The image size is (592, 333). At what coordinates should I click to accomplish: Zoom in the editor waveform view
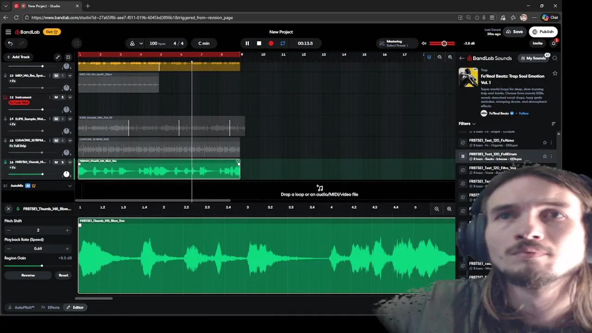coord(449,209)
